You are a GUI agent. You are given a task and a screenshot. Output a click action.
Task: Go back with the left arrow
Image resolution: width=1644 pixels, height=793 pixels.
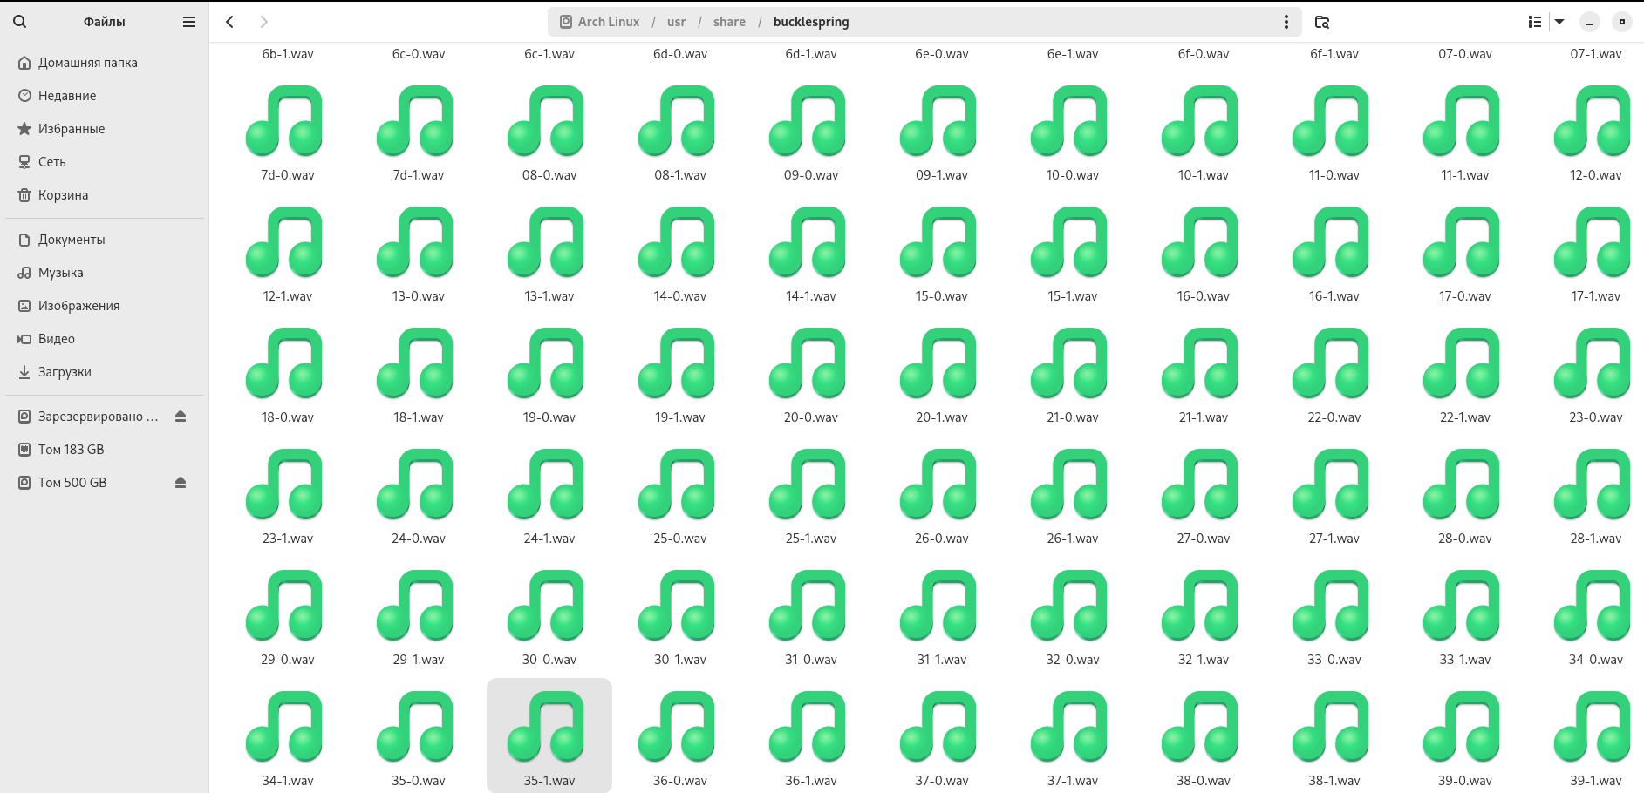(230, 22)
